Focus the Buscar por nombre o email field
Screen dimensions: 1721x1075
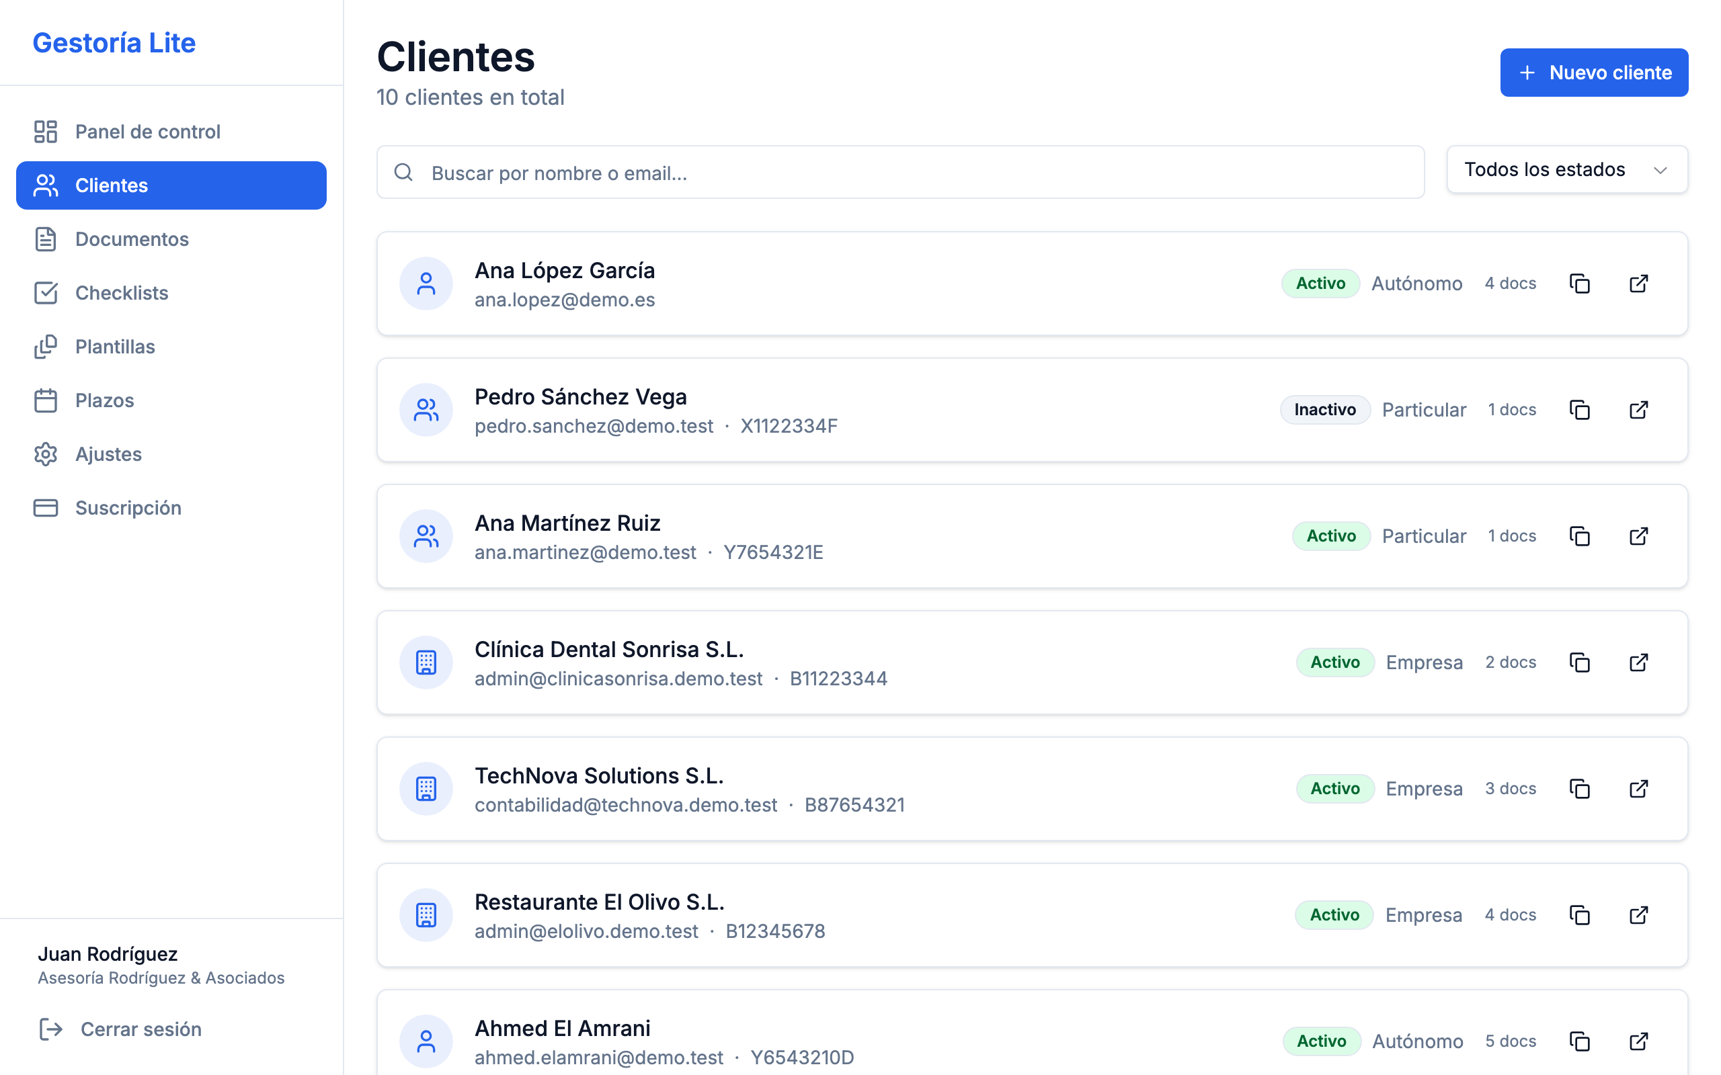[x=918, y=173]
